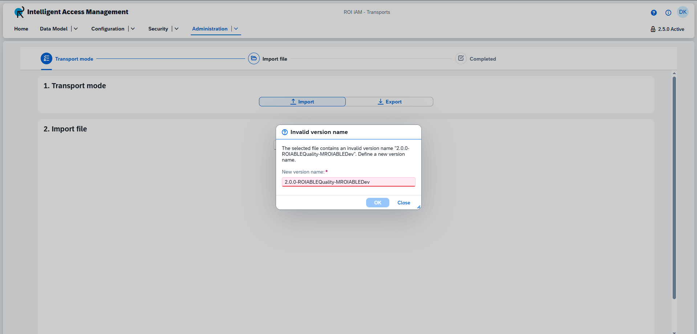The image size is (697, 334).
Task: Click the DK user avatar
Action: click(683, 12)
